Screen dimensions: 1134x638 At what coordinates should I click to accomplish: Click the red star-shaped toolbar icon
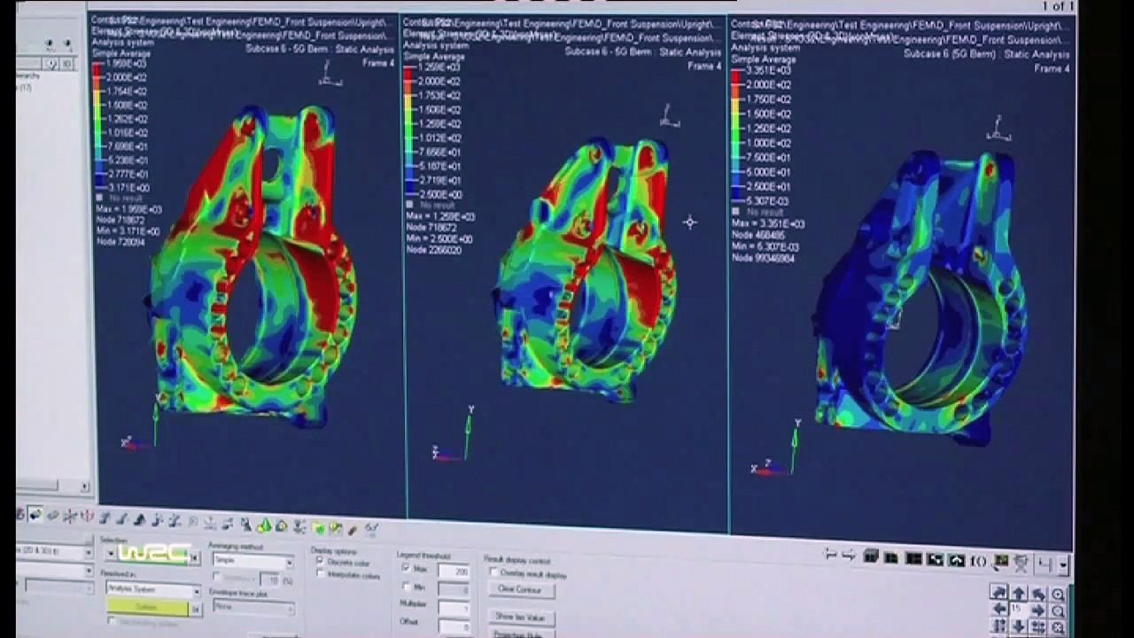69,516
